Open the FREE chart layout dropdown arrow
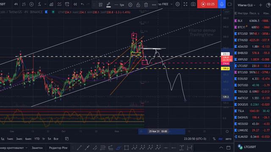The height and width of the screenshot is (152, 271). (x=171, y=4)
